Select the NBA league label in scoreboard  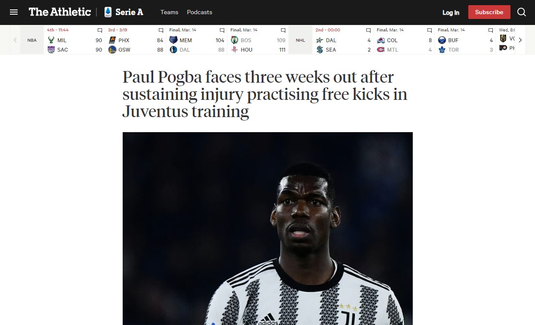(x=32, y=40)
